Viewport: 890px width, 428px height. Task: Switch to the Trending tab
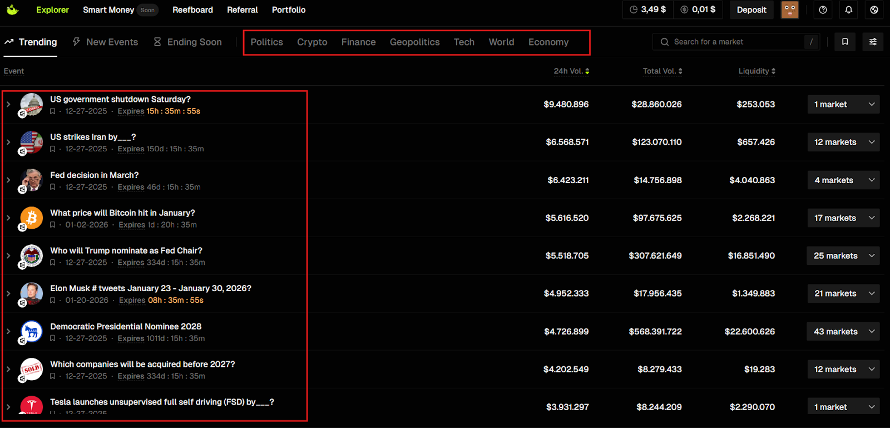[31, 42]
